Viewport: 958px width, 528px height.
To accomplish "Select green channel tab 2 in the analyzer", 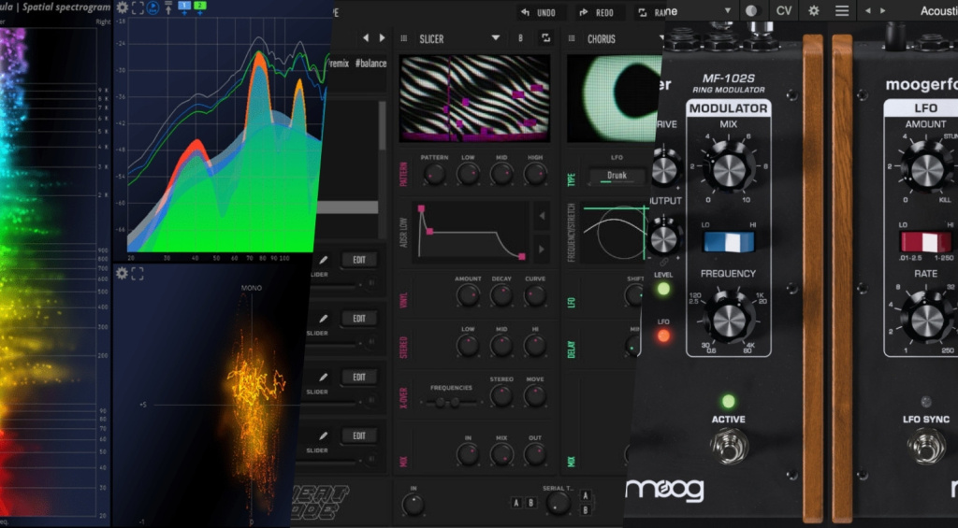I will point(198,7).
